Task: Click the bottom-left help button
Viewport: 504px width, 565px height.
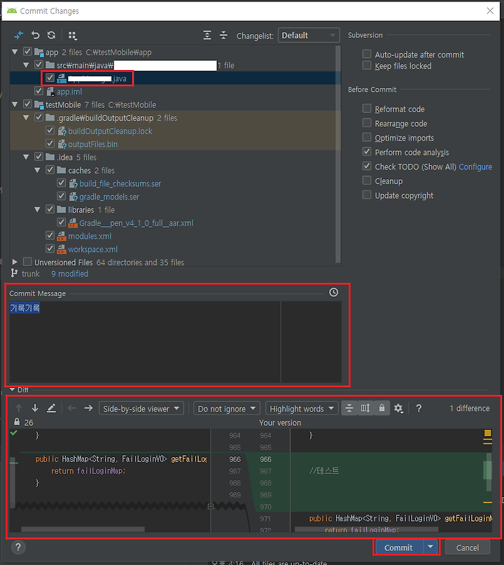Action: pos(18,547)
